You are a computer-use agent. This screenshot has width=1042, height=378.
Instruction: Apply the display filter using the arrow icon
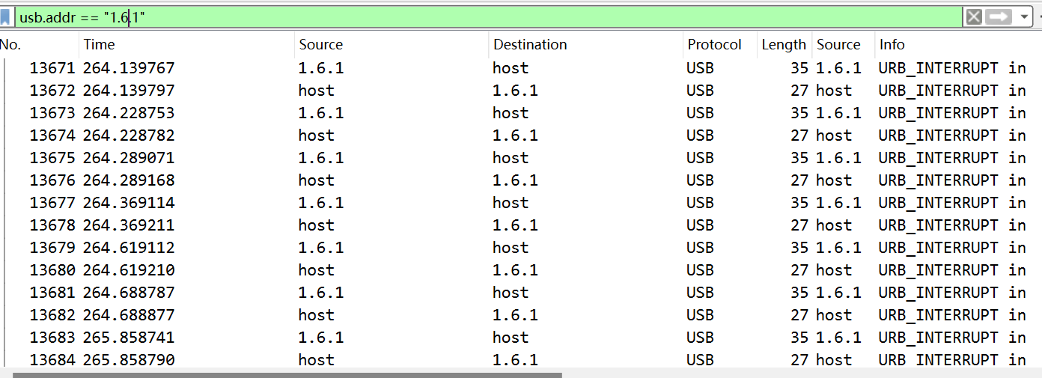(999, 17)
